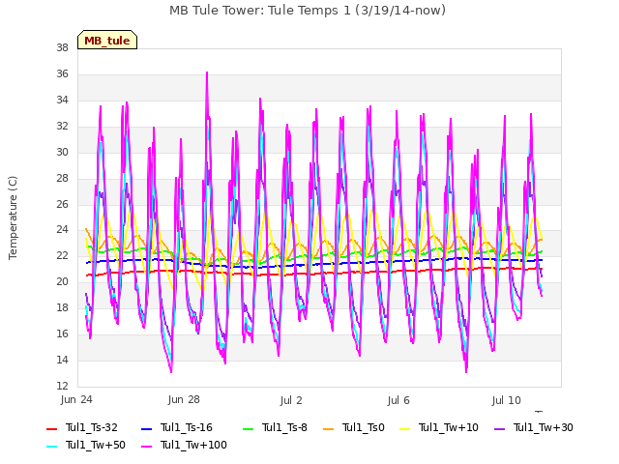Screen dimensions: 619x464
Task: Click the 22 y-axis tick label
Action: click(62, 255)
